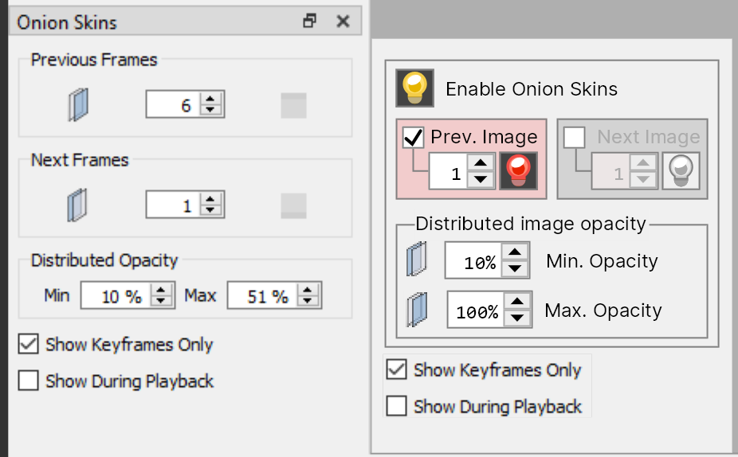Click the Min. Opacity onion skin icon
The image size is (738, 457).
click(417, 259)
